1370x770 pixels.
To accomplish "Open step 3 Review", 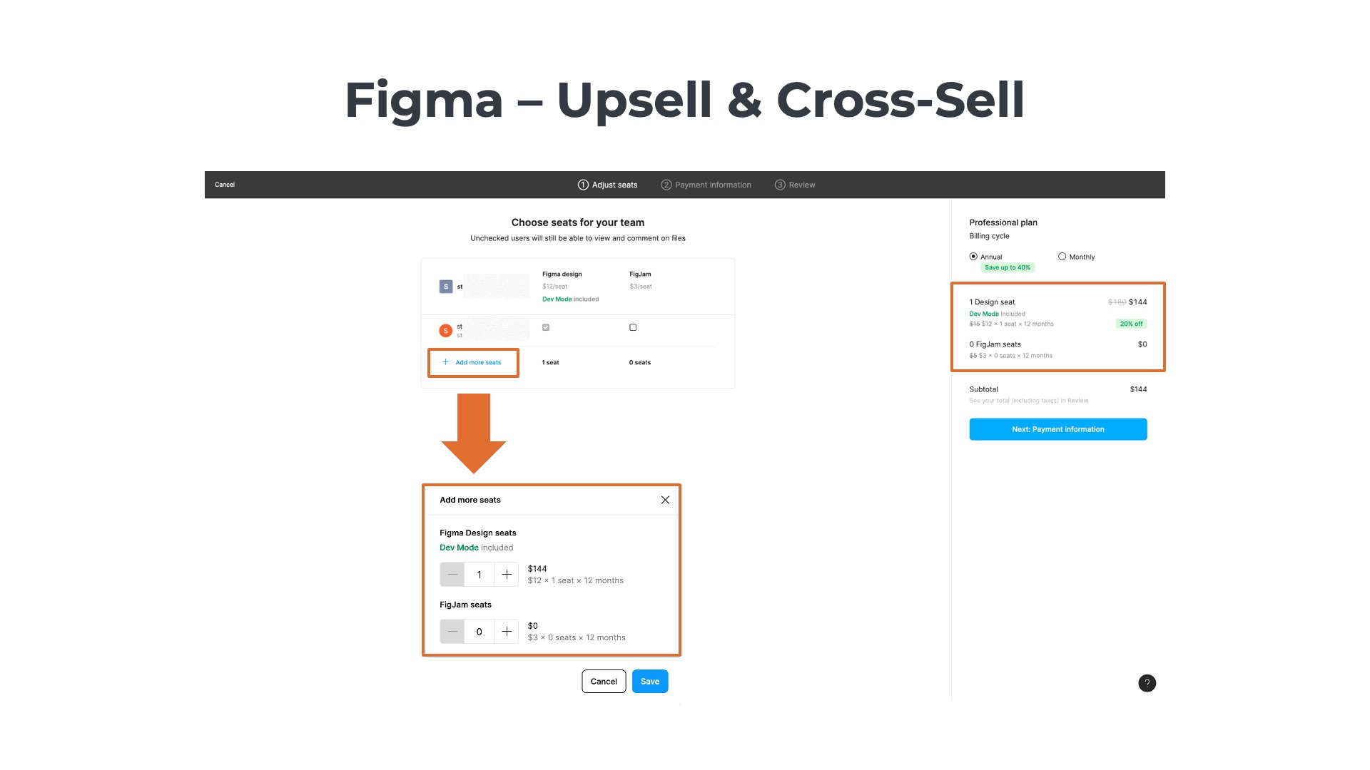I will point(795,185).
